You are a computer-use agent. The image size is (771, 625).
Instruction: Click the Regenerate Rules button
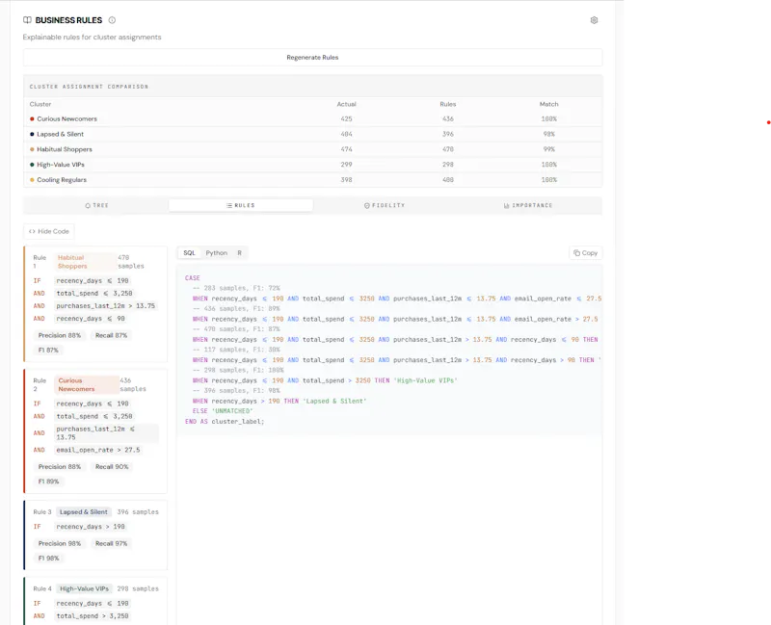pos(312,58)
